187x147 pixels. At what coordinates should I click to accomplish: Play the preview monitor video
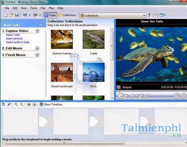121,96
